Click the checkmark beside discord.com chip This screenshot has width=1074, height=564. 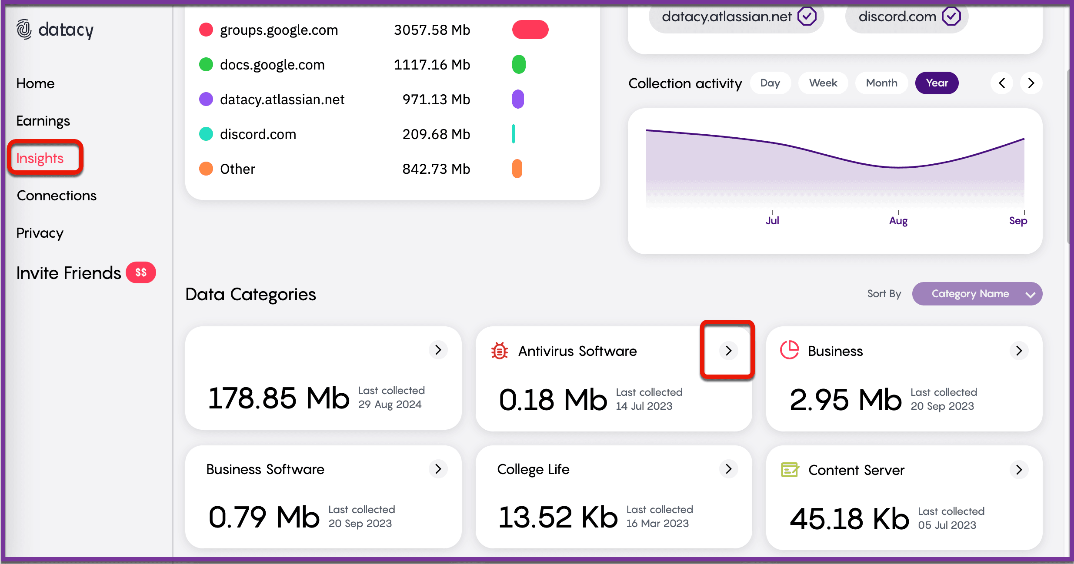(x=951, y=17)
